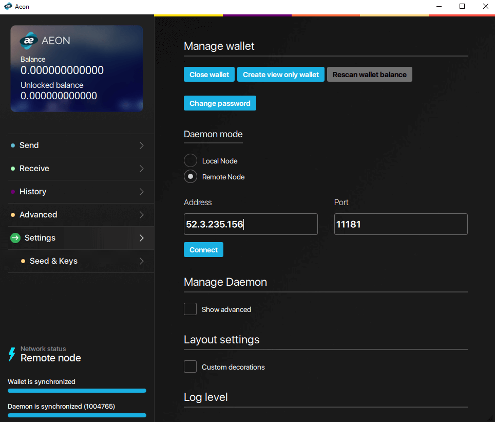495x422 pixels.
Task: Expand the Advanced section chevron
Action: point(141,215)
